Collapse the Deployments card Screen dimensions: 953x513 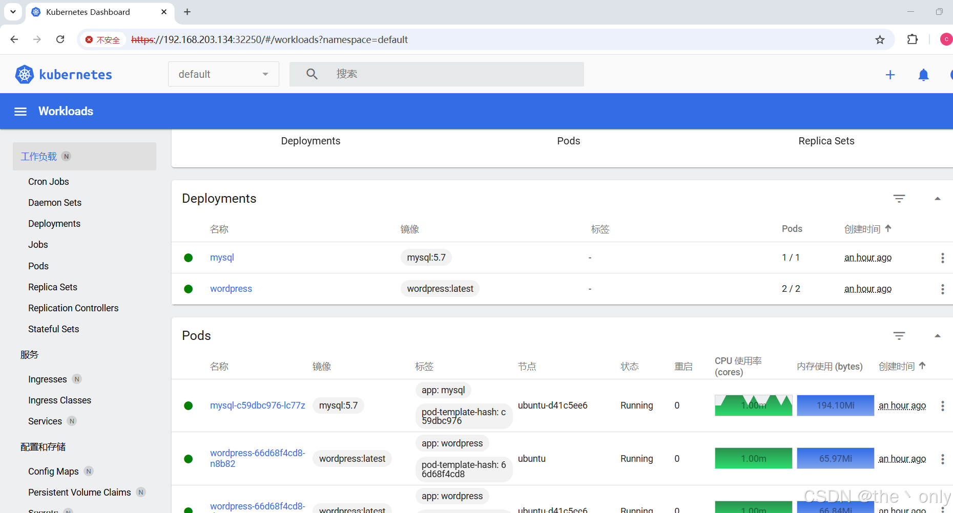(x=938, y=199)
